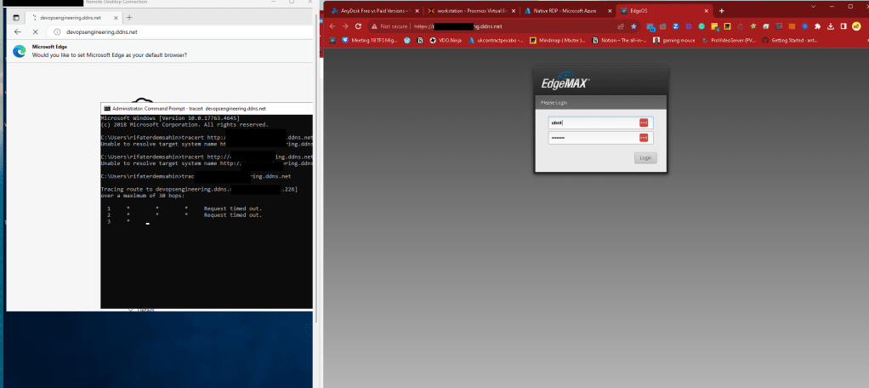Open Chrome extensions puzzle icon
Screen dimensions: 869x388
tap(817, 26)
